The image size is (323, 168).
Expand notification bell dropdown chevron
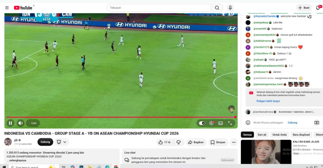(x=65, y=142)
